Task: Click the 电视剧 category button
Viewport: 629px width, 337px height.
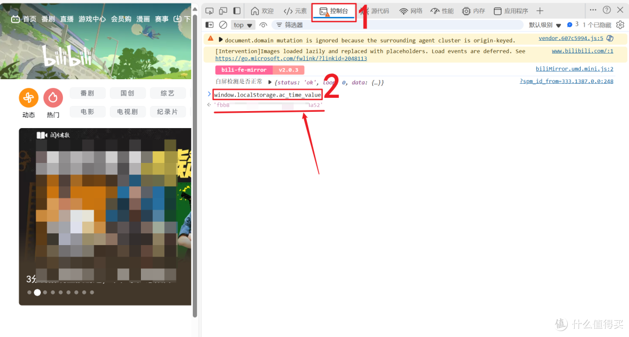Action: (x=128, y=112)
